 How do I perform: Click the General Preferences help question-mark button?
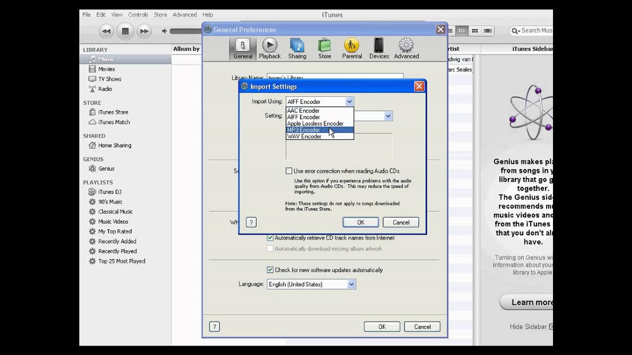(214, 326)
